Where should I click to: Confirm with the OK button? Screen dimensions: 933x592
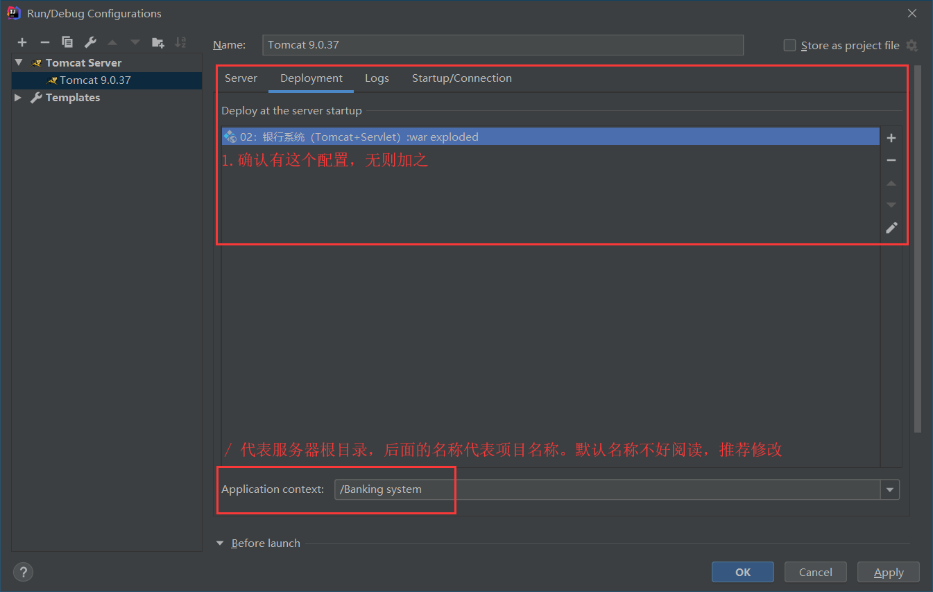(x=743, y=572)
